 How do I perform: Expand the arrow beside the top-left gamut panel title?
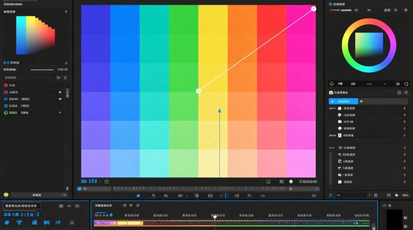pyautogui.click(x=65, y=11)
